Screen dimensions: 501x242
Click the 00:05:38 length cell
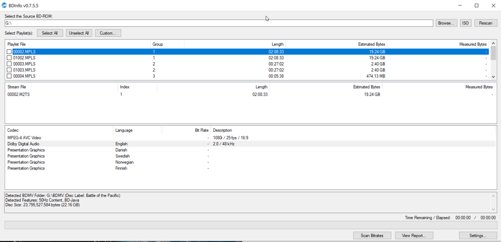(x=276, y=76)
